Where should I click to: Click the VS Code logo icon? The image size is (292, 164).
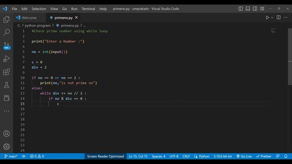coord(5,9)
